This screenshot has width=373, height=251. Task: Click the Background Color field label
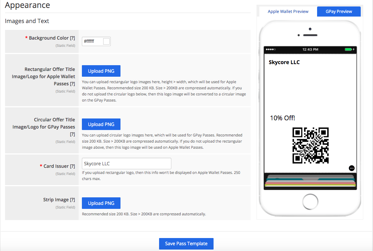click(x=49, y=38)
